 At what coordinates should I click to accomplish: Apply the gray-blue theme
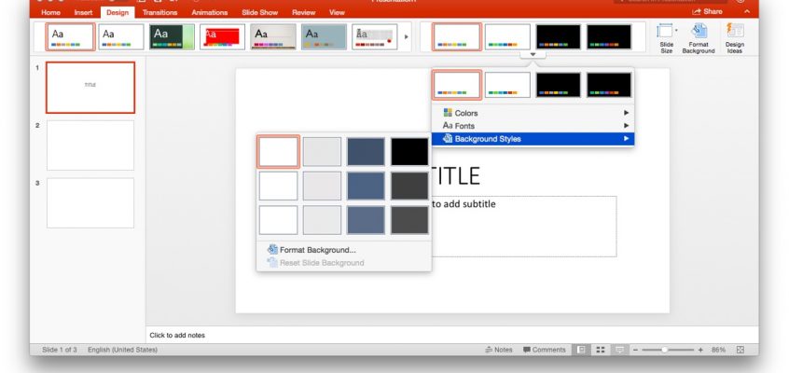click(324, 36)
